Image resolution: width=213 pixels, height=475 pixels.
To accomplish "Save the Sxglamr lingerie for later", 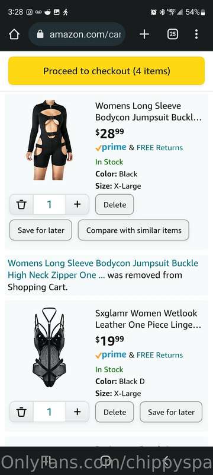I will coord(171,412).
